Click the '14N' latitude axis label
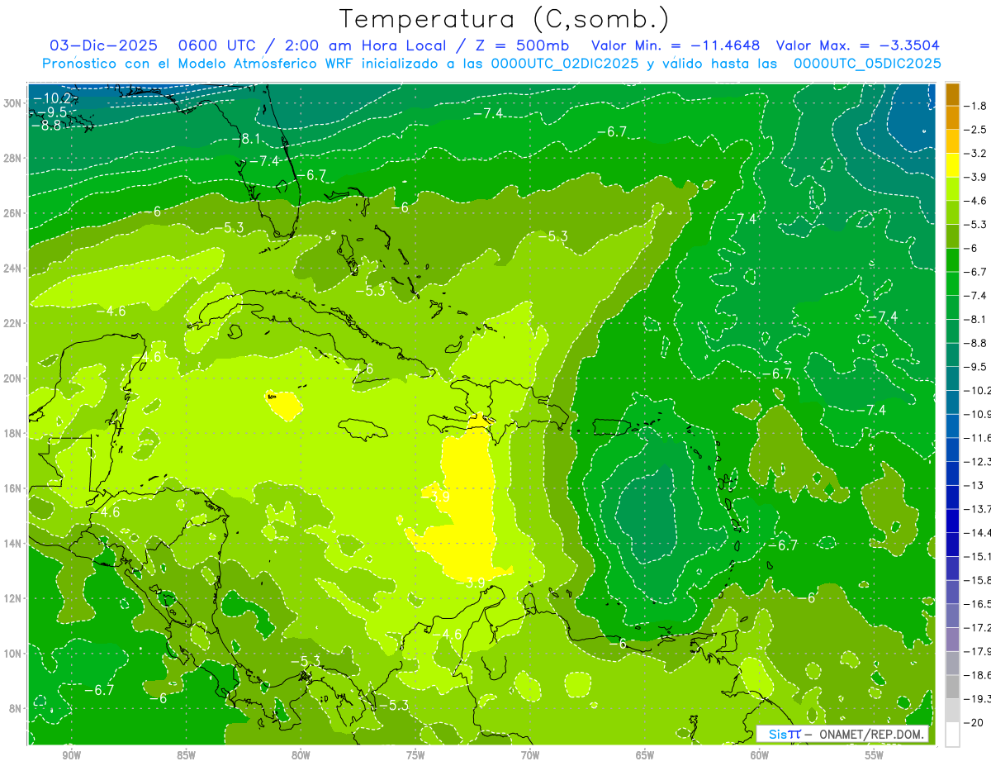The height and width of the screenshot is (766, 991). 13,543
